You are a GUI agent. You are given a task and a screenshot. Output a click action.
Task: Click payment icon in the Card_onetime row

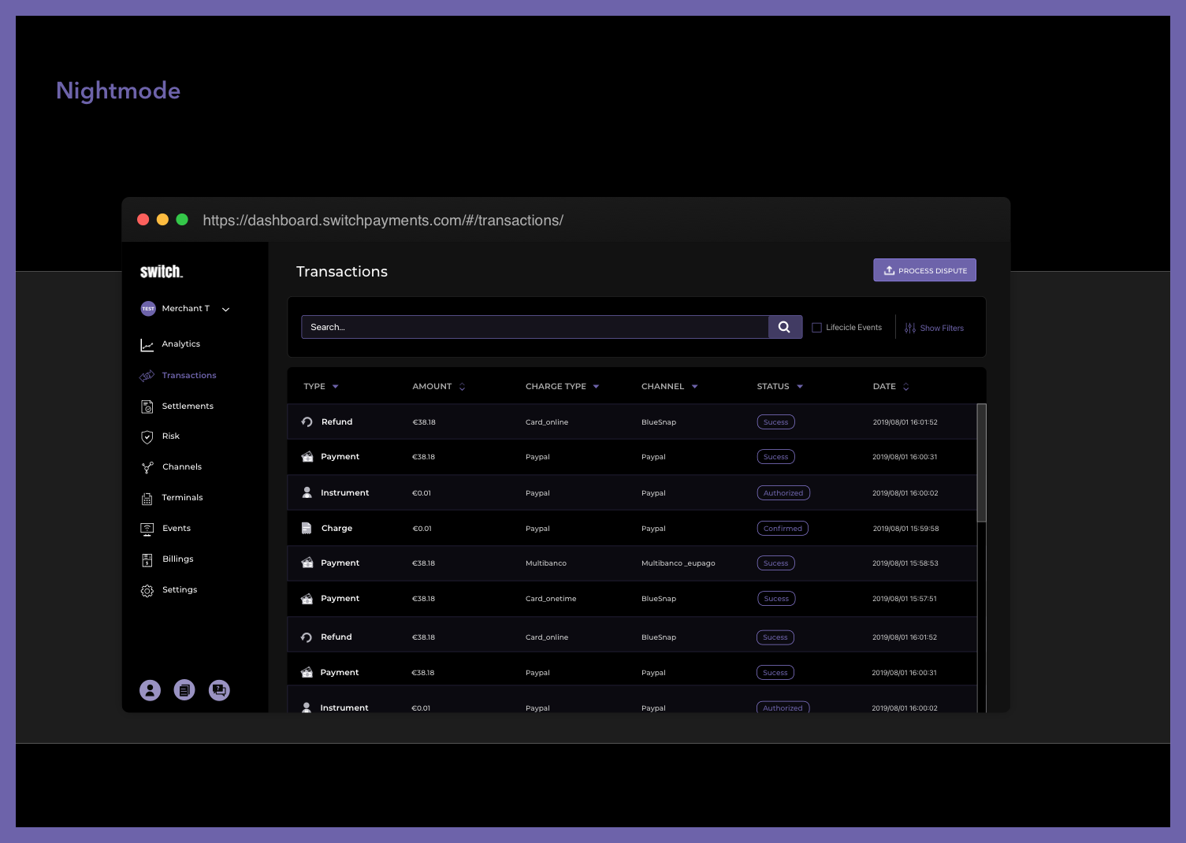tap(307, 599)
